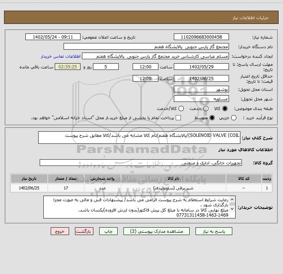283x274 pixels.
Task: Click the ردیف column header
Action: (267, 178)
